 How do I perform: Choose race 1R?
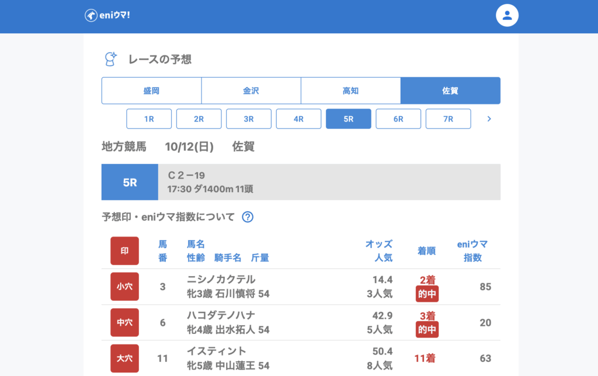point(149,119)
